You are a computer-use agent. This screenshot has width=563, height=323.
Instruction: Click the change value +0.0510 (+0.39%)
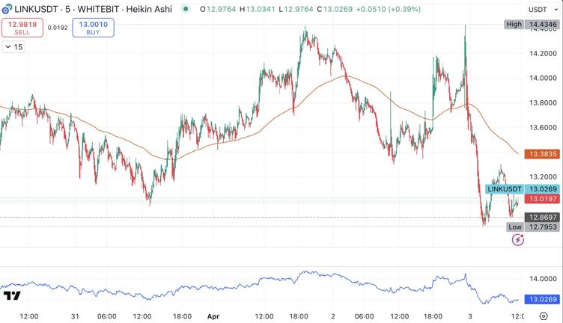click(x=388, y=9)
